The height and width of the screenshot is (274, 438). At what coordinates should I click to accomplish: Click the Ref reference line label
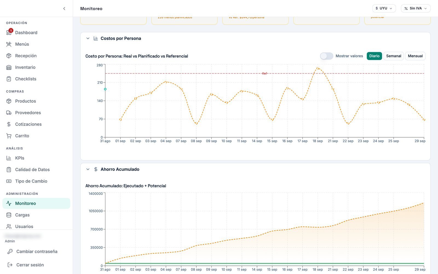point(264,73)
